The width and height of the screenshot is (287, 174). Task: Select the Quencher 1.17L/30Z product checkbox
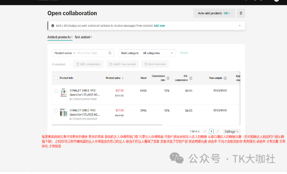pyautogui.click(x=56, y=110)
